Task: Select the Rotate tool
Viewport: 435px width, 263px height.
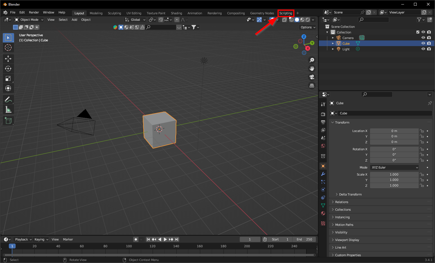Action: (8, 69)
